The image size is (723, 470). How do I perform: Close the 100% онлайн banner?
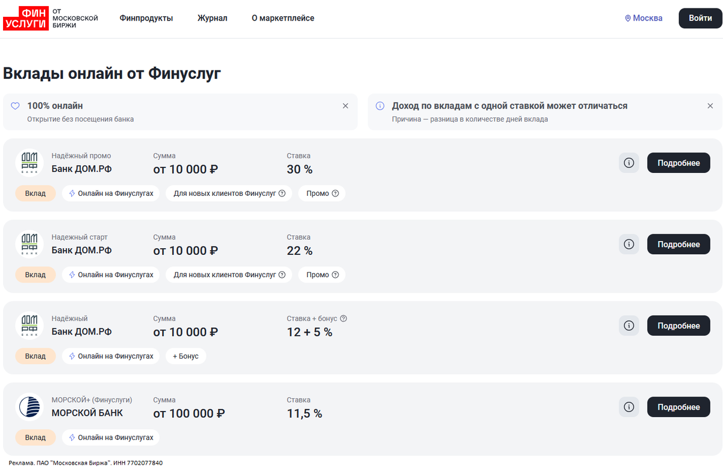(x=345, y=106)
